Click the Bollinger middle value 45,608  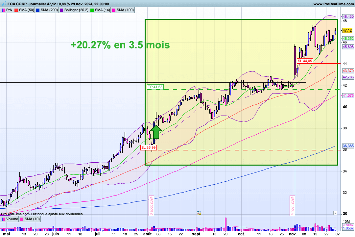(348, 47)
